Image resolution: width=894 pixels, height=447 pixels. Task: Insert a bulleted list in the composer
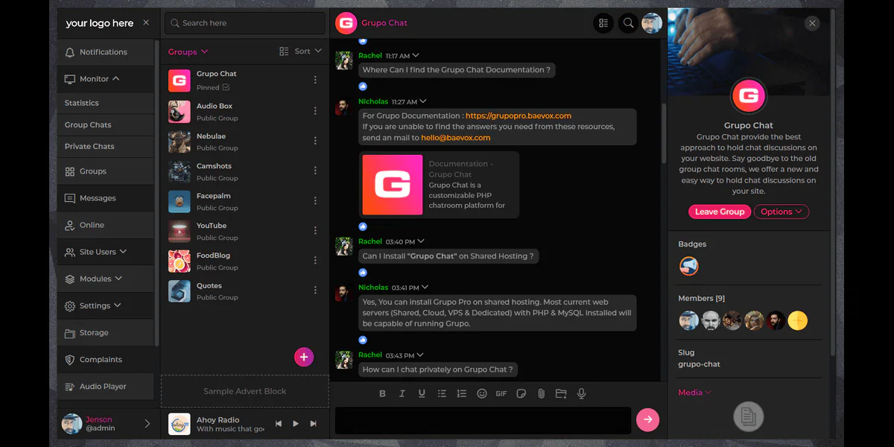coord(442,393)
